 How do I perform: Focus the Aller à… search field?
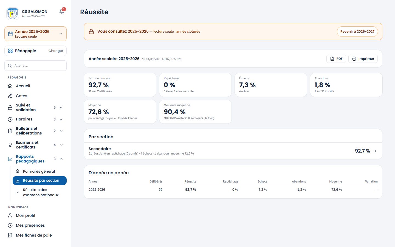click(x=35, y=66)
